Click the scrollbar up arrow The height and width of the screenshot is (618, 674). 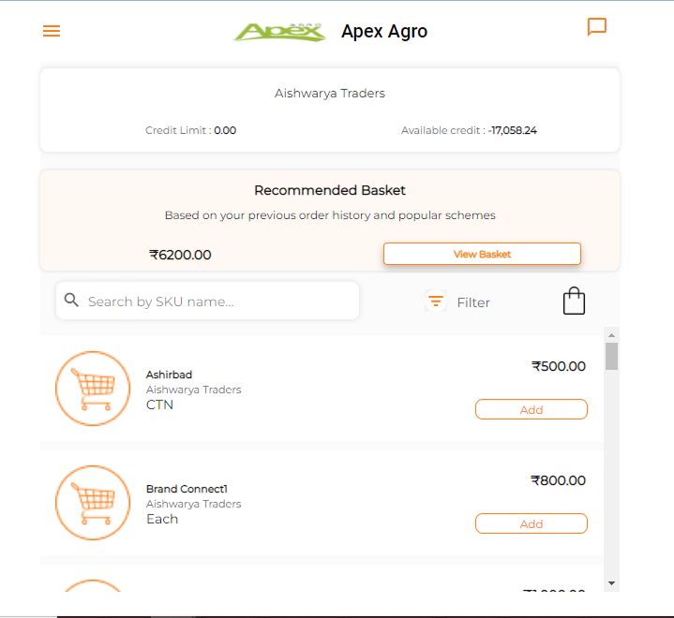tap(611, 335)
